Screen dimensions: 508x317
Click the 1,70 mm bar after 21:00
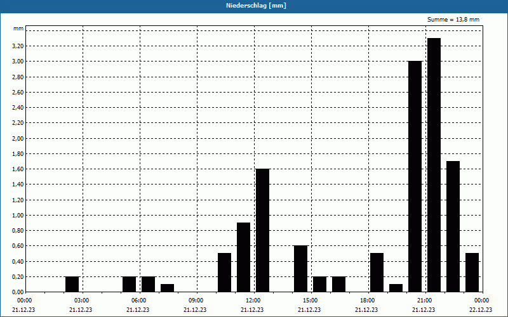coord(453,226)
